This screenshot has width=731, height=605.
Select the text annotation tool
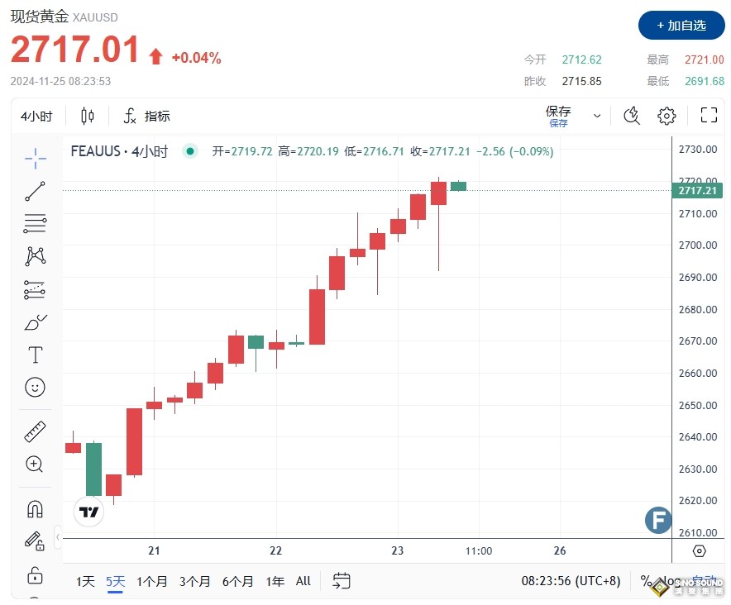[x=35, y=355]
